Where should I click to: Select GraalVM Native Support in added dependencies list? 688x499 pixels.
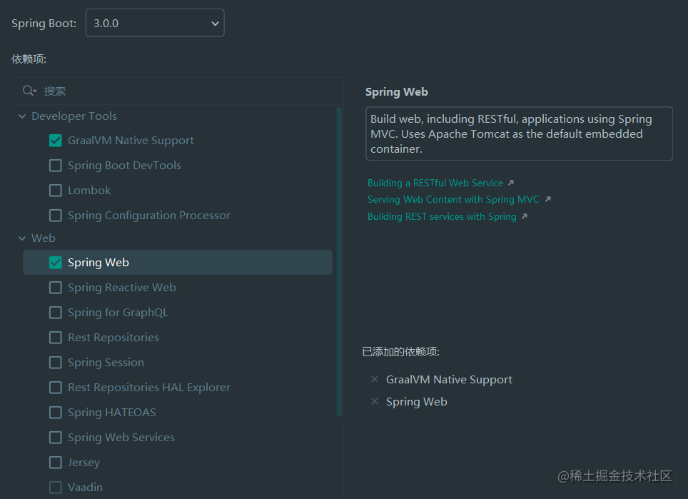coord(449,380)
